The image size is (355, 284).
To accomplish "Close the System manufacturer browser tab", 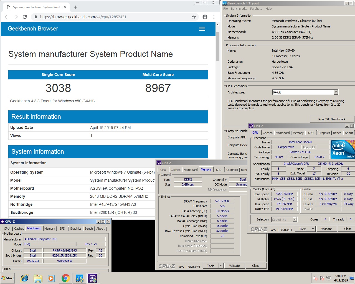I will tap(65, 7).
